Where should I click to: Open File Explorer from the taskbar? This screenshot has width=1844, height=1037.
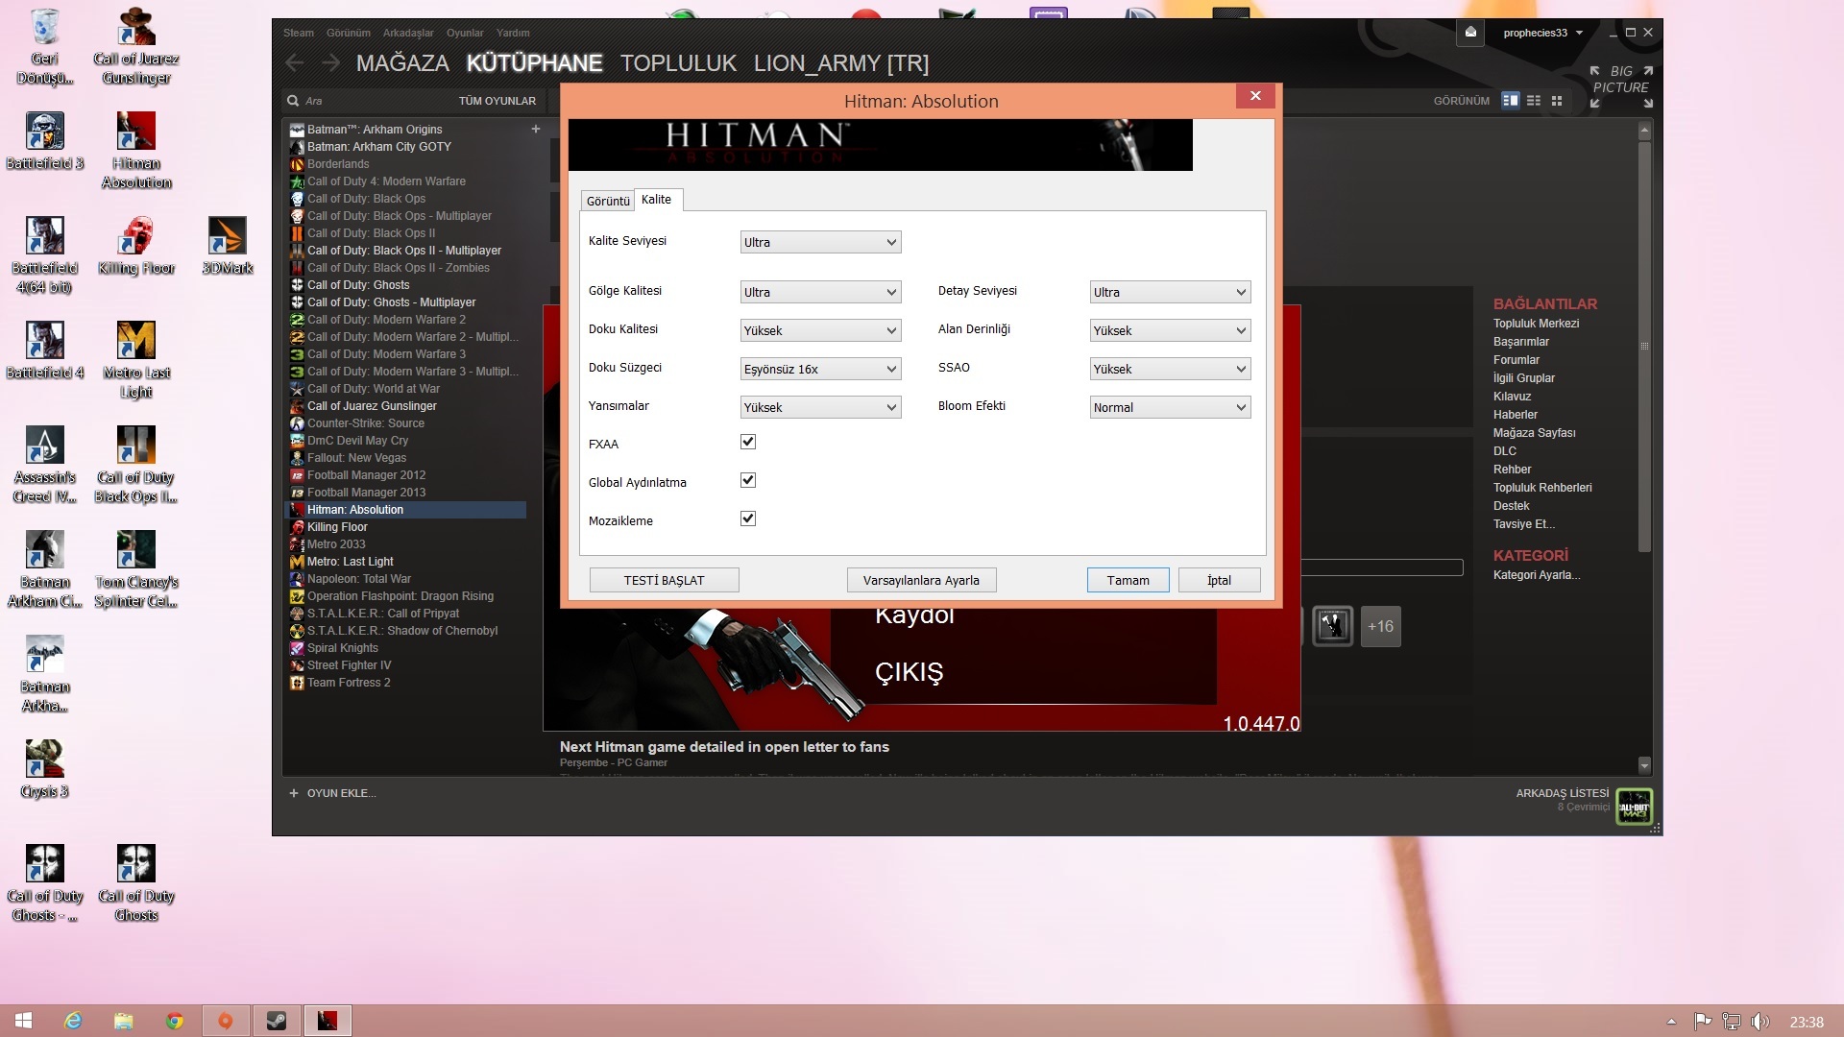(x=124, y=1021)
